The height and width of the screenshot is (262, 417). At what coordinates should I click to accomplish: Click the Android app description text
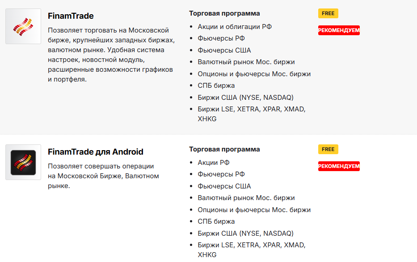[103, 176]
